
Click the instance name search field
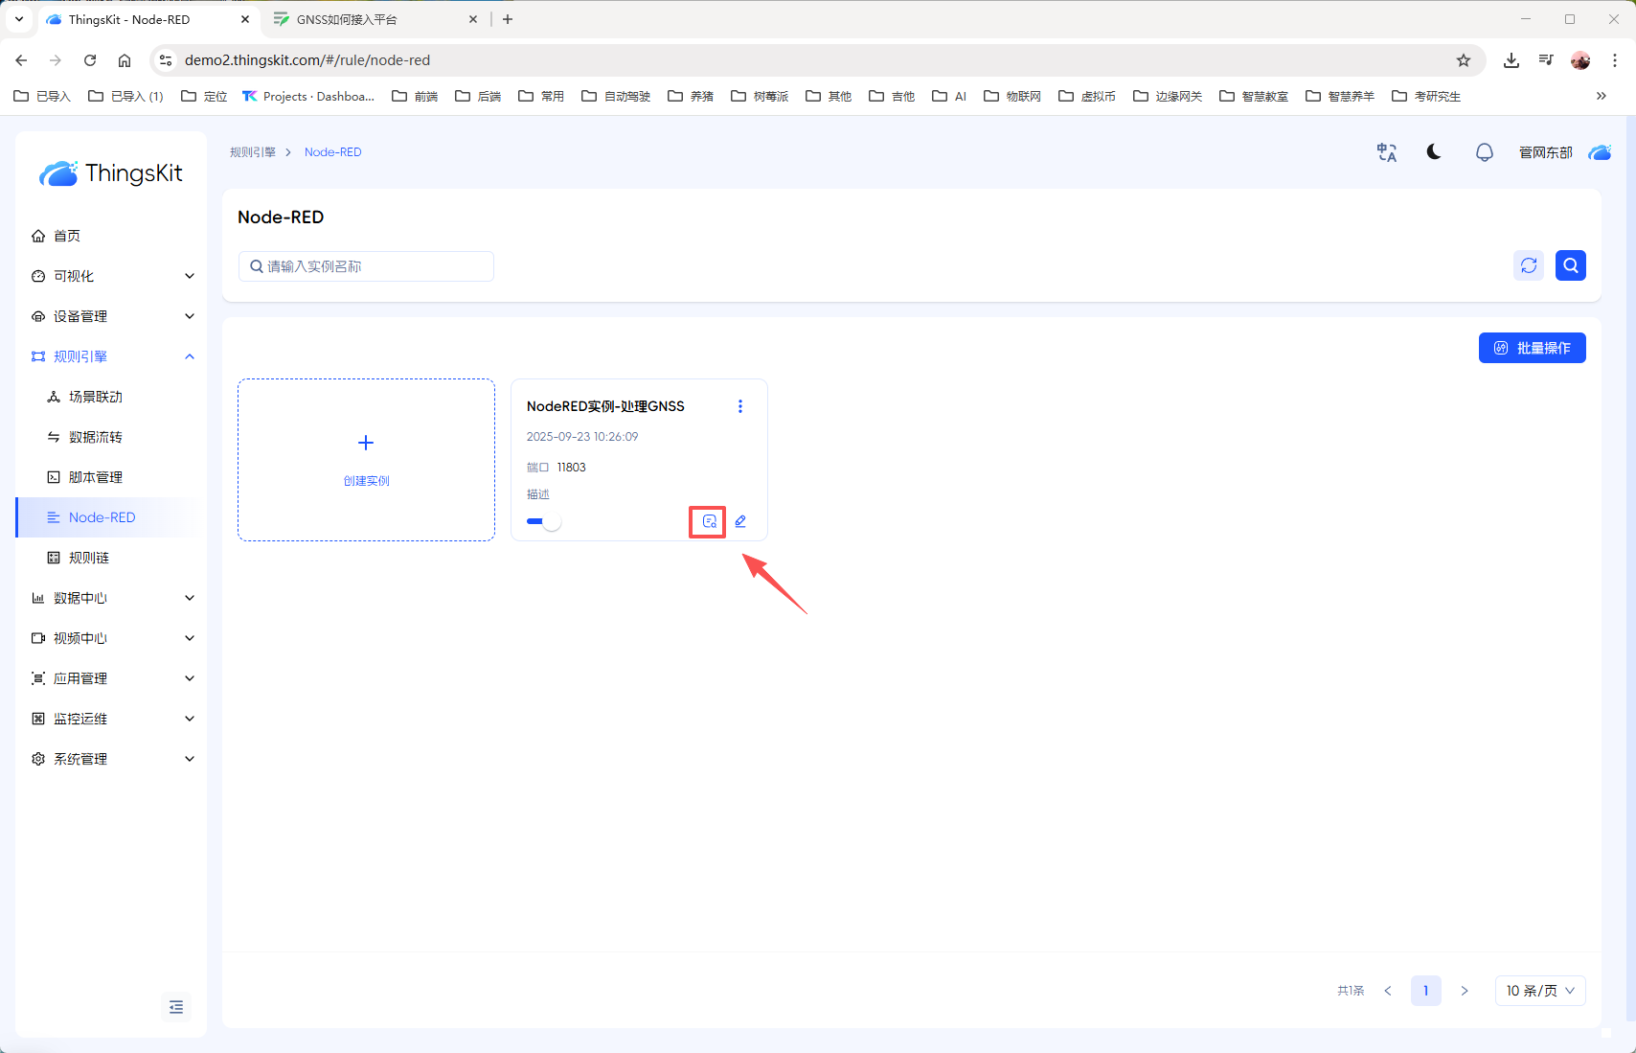pyautogui.click(x=367, y=266)
